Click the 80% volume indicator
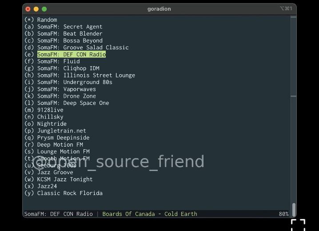319x231 pixels. [283, 214]
